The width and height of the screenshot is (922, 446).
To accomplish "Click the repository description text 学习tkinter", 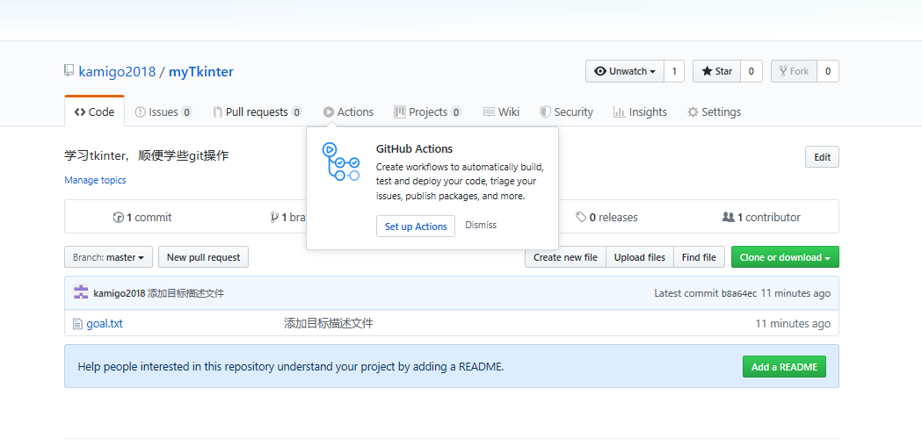I will click(147, 155).
